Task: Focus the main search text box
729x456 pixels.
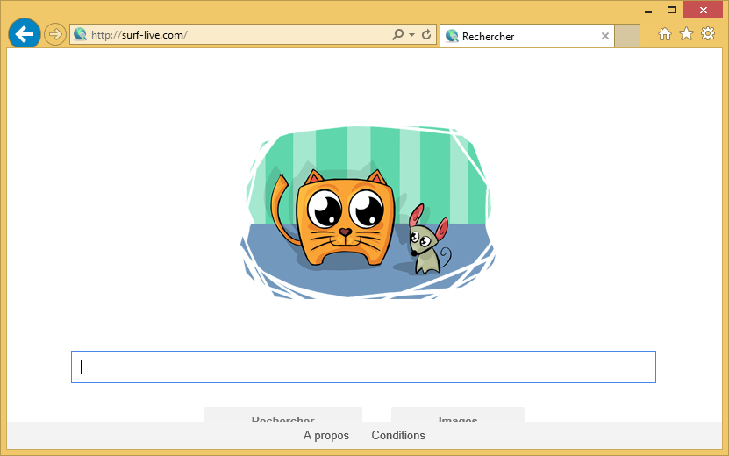Action: (x=363, y=367)
